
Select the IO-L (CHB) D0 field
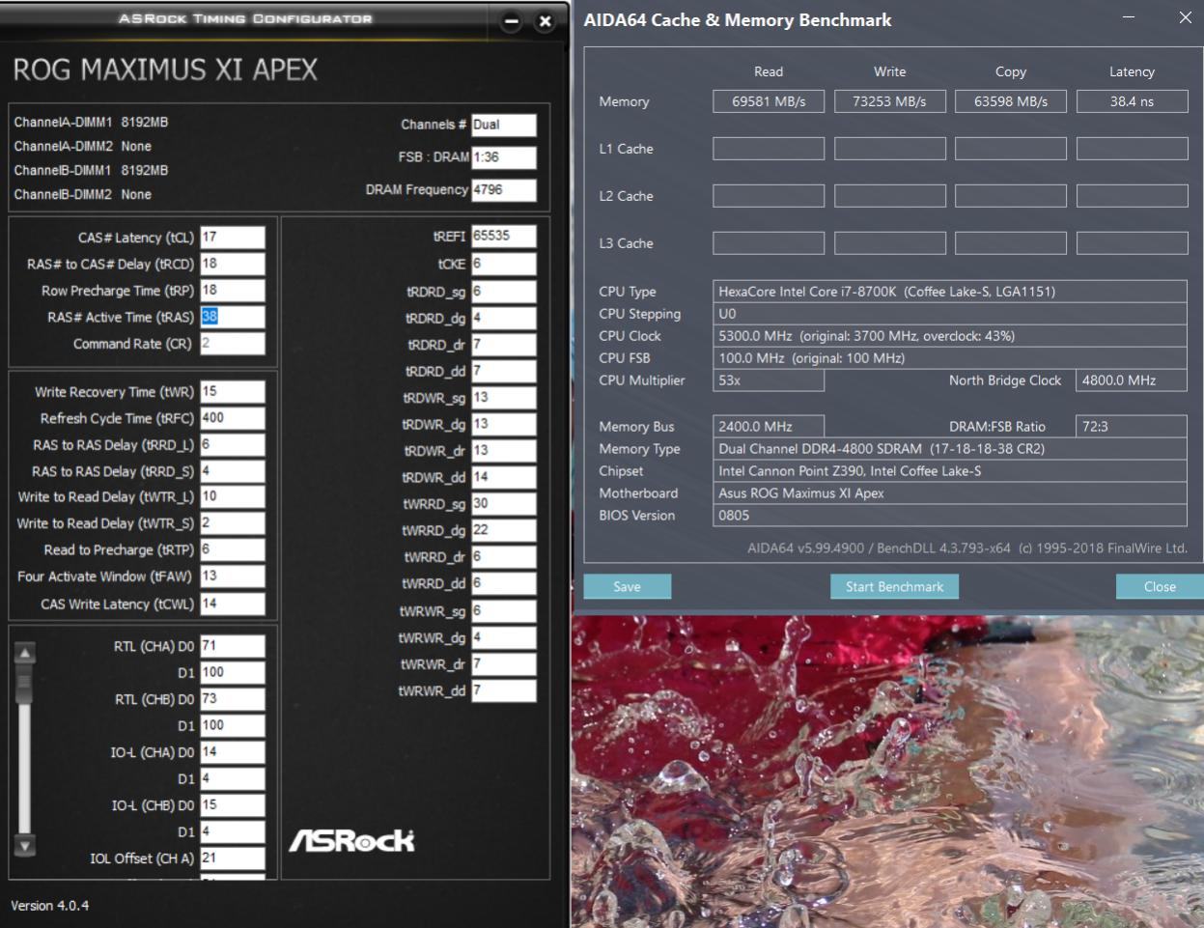(233, 805)
